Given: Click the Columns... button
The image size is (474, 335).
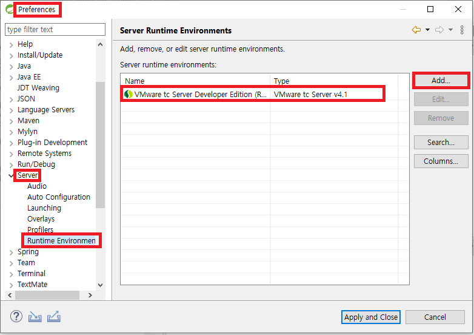Looking at the screenshot, I should [x=441, y=161].
